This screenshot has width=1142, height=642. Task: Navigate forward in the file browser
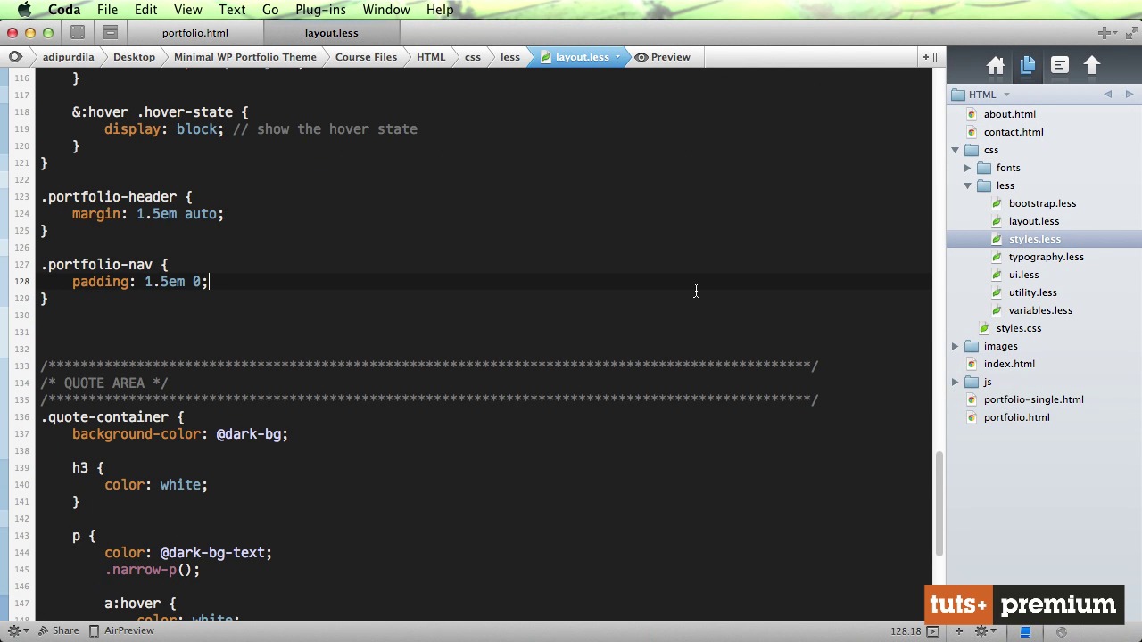[x=1129, y=95]
